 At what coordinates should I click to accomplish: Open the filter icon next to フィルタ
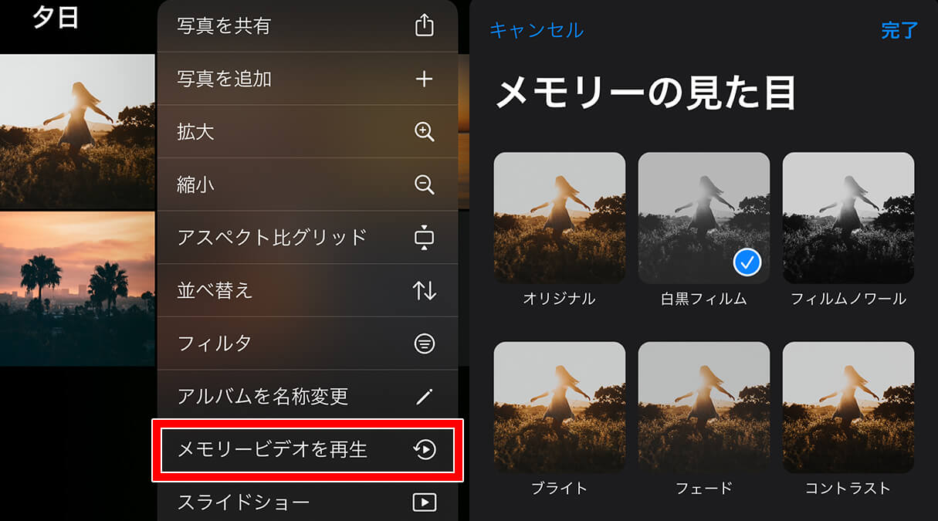425,343
